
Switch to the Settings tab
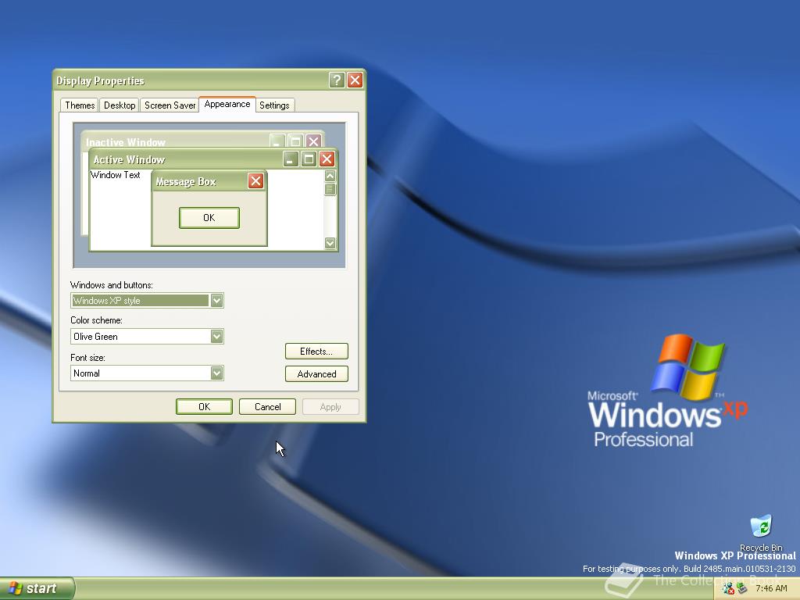click(274, 105)
